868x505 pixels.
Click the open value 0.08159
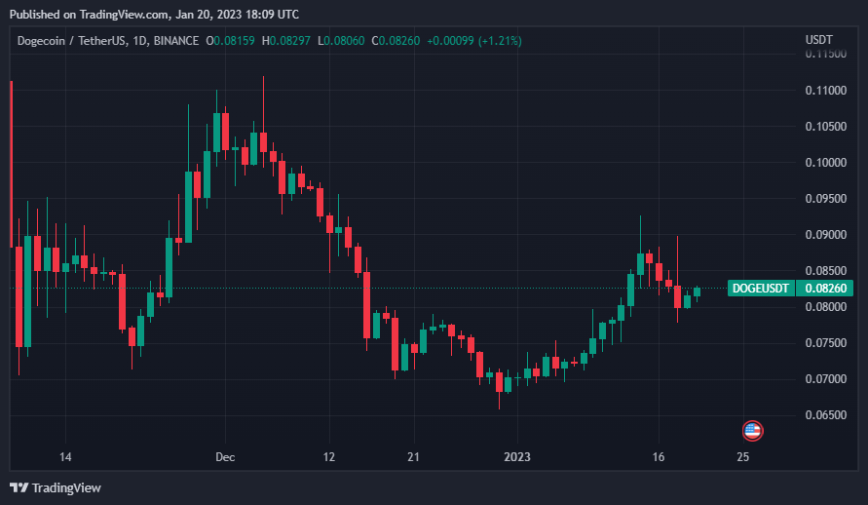234,40
